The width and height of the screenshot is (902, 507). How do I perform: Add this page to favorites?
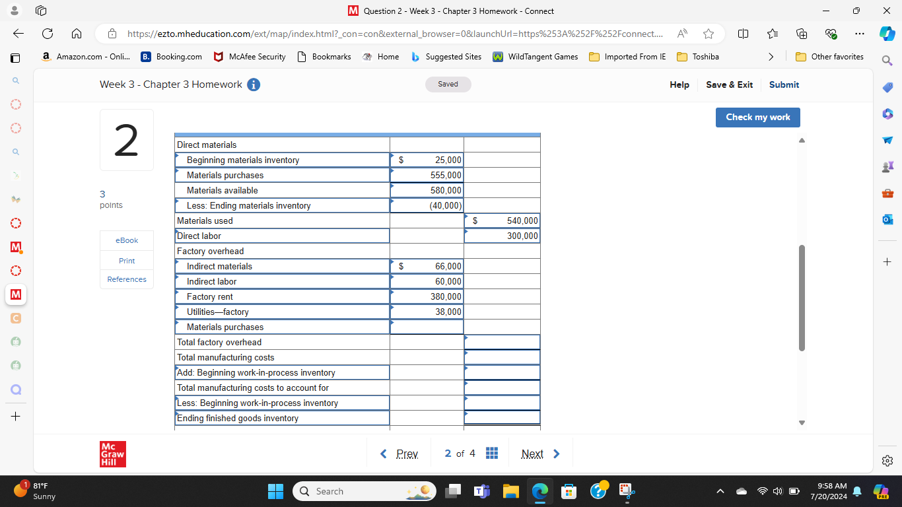pyautogui.click(x=709, y=34)
